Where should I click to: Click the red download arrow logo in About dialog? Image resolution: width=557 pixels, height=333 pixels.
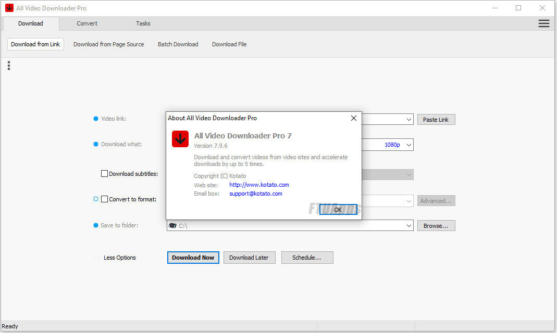[x=180, y=139]
